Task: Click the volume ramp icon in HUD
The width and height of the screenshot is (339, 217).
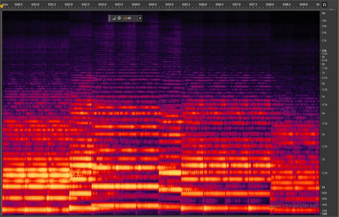Action: [113, 18]
